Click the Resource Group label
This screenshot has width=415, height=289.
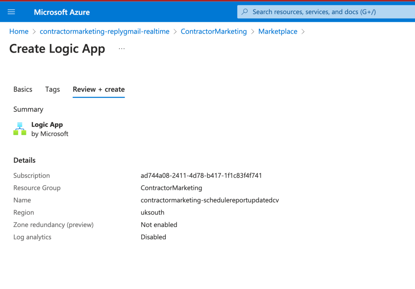pyautogui.click(x=37, y=188)
